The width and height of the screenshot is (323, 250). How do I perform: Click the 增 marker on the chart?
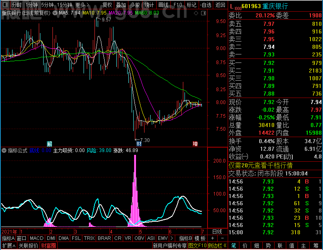(x=195, y=144)
